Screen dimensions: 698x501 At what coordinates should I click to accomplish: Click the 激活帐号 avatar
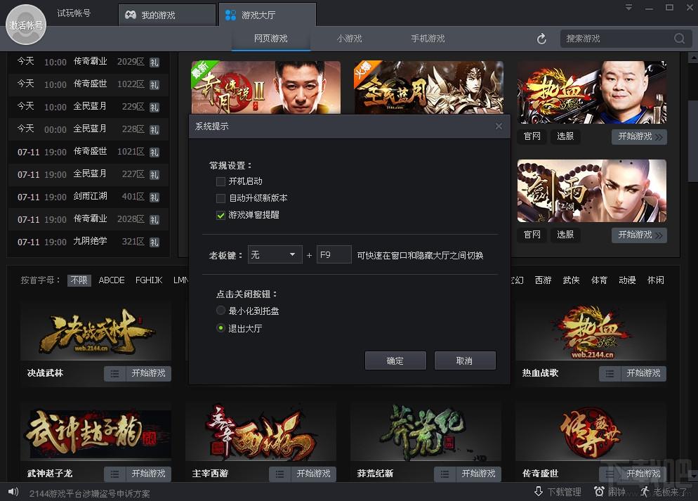tap(26, 25)
